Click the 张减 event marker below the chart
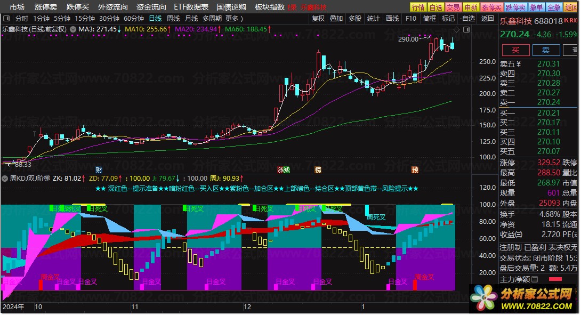This screenshot has width=581, height=315. (284, 170)
